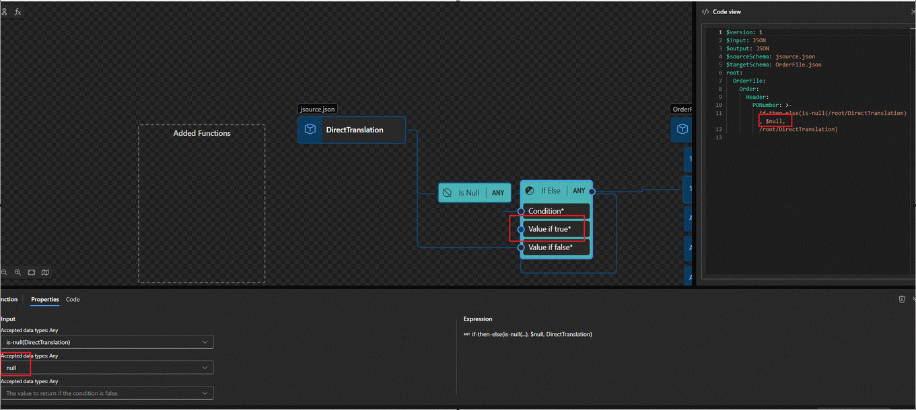Switch to the Code tab
916x410 pixels.
coord(73,299)
